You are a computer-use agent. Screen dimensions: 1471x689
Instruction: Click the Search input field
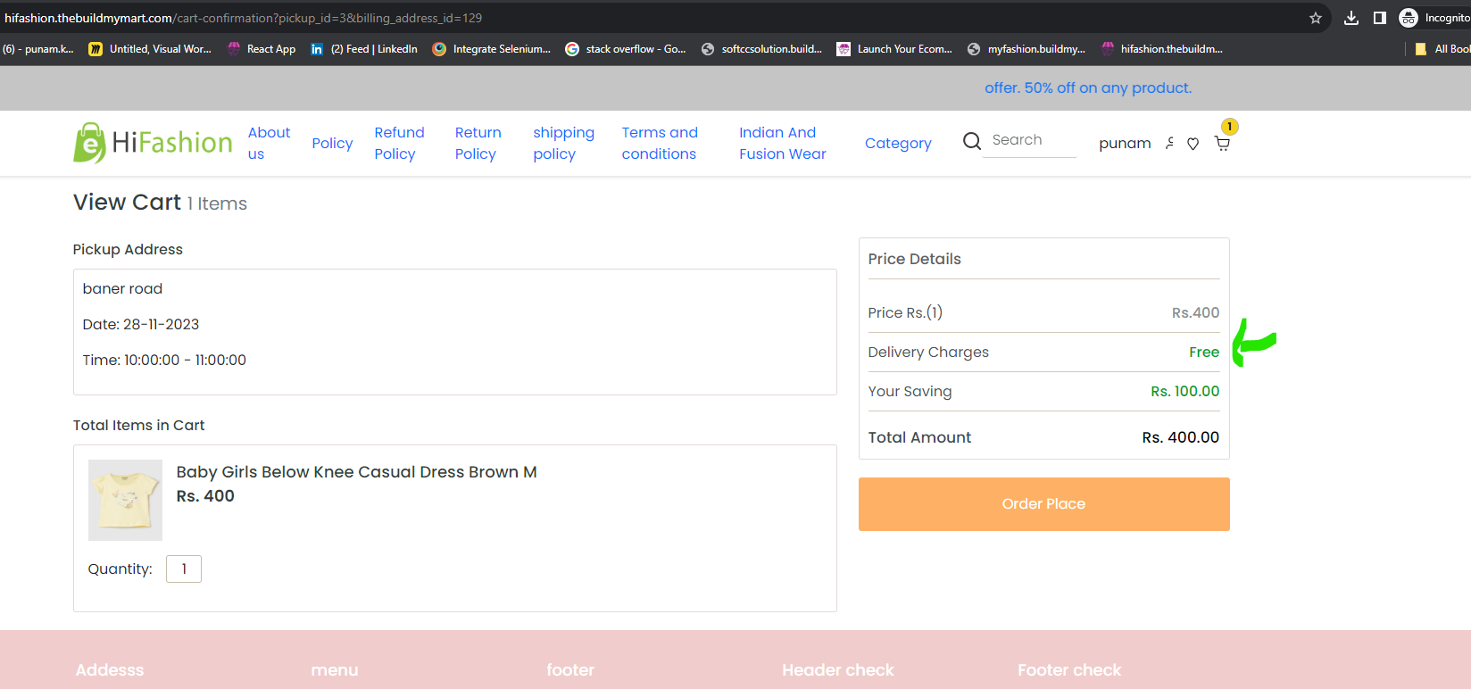[x=1030, y=140]
